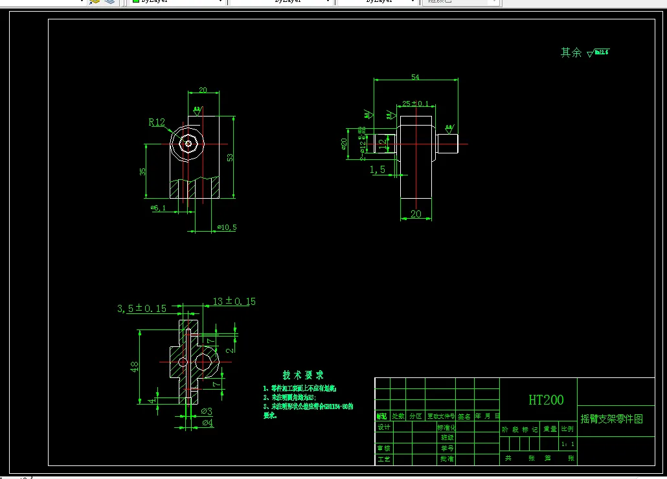Select note 2 about 未注明圆角
Image resolution: width=667 pixels, height=479 pixels.
click(x=289, y=397)
